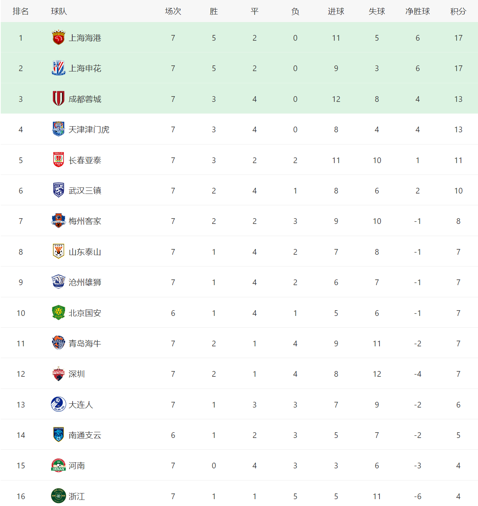This screenshot has width=478, height=506.
Task: Open the 青岛海牛 team name link
Action: (85, 343)
